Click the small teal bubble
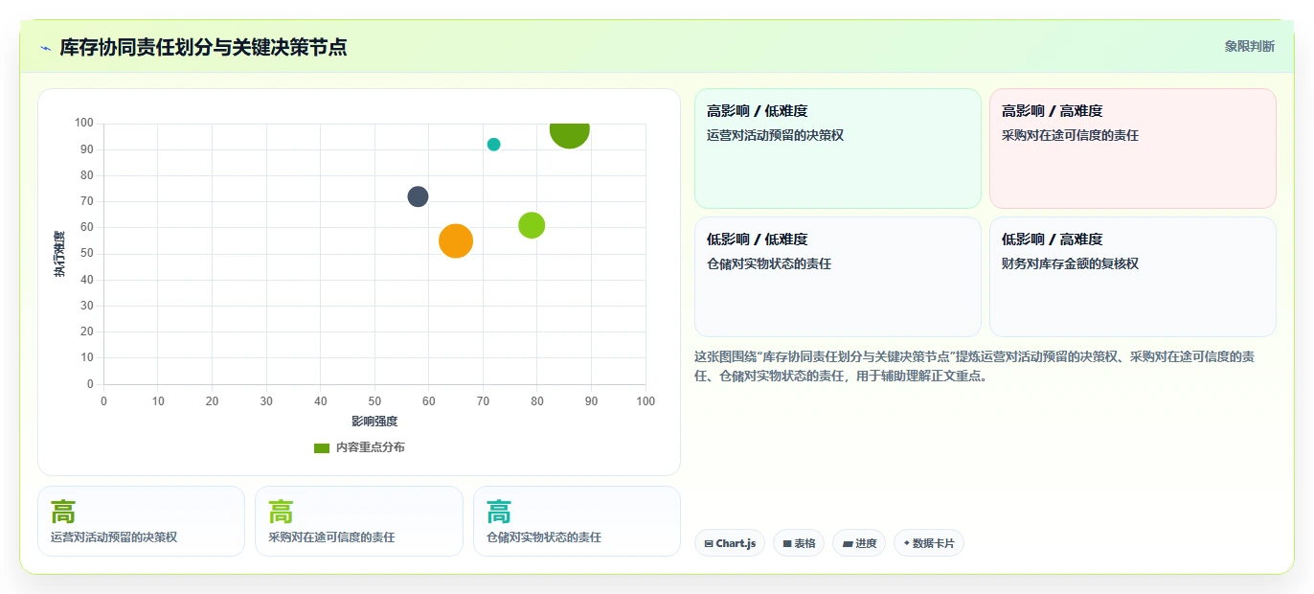1314x594 pixels. [493, 145]
